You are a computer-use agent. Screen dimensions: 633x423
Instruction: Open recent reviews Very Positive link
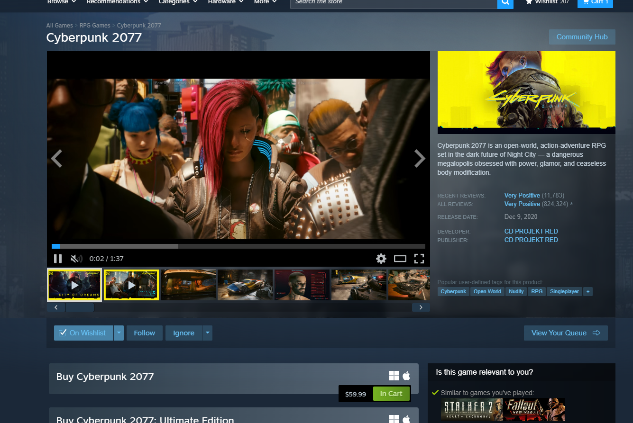[x=522, y=196]
